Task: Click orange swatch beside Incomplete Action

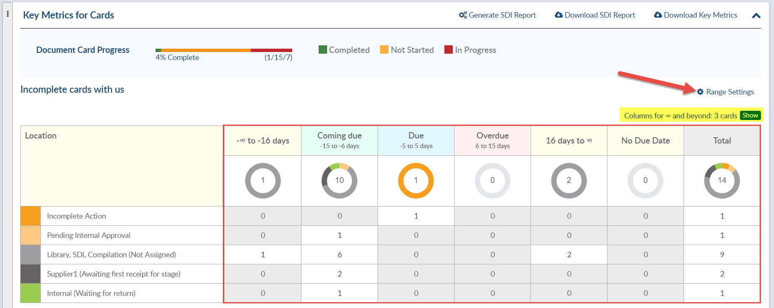Action: (31, 216)
